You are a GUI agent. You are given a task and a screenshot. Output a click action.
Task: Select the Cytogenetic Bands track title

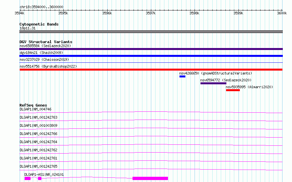coord(39,24)
